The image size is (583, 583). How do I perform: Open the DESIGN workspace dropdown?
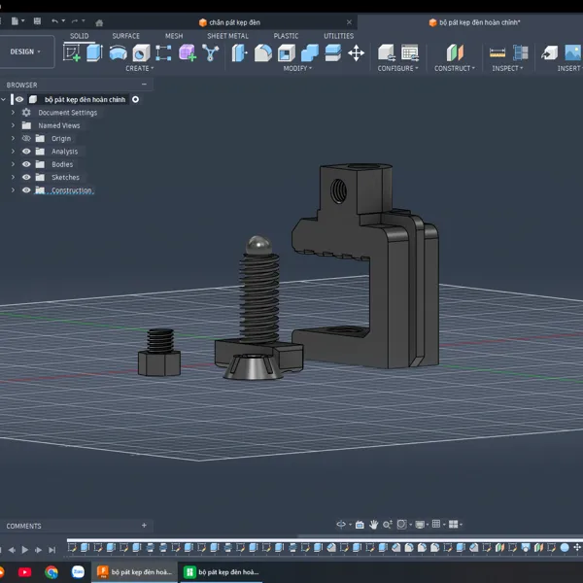pyautogui.click(x=25, y=51)
